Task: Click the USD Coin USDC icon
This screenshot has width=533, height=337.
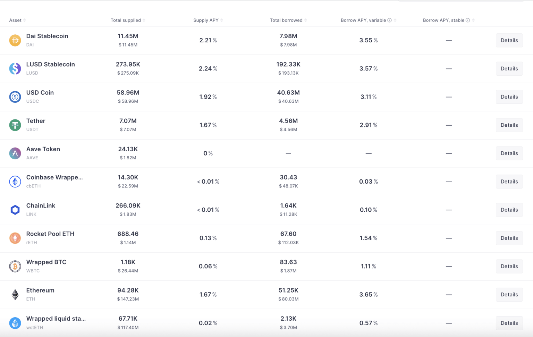Action: coord(15,97)
